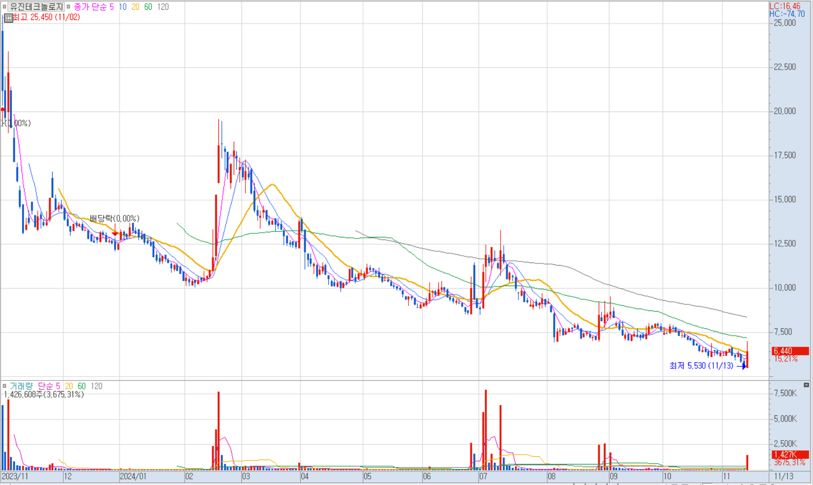Screen dimensions: 813x485
Task: Click the 배당락(0.00%) ex-dividend annotation
Action: pyautogui.click(x=114, y=218)
